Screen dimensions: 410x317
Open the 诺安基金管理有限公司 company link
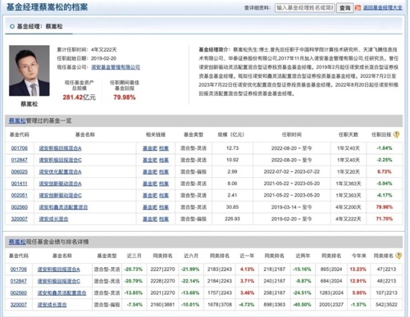(116, 67)
